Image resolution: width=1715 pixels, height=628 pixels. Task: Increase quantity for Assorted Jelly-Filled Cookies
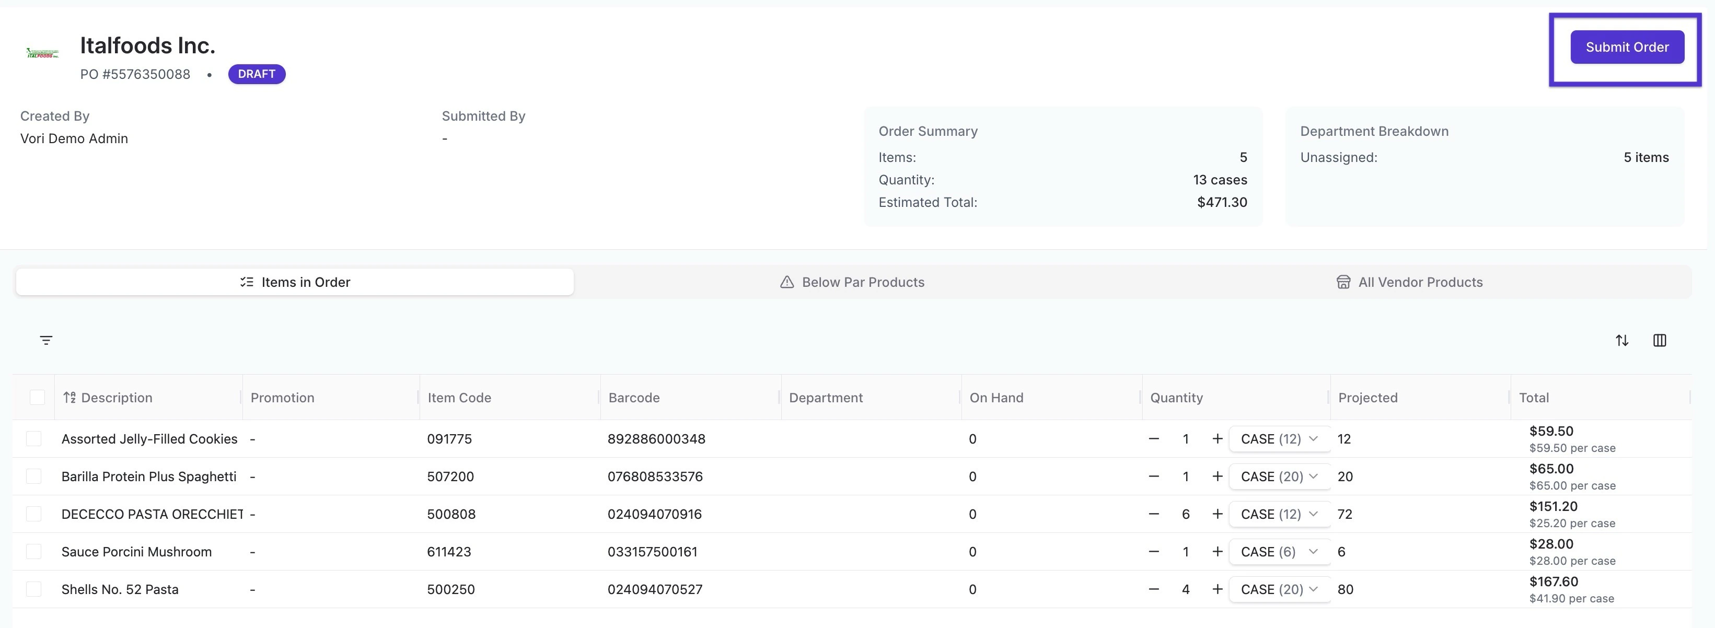[x=1217, y=439]
